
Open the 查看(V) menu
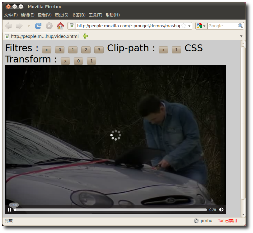(x=45, y=15)
